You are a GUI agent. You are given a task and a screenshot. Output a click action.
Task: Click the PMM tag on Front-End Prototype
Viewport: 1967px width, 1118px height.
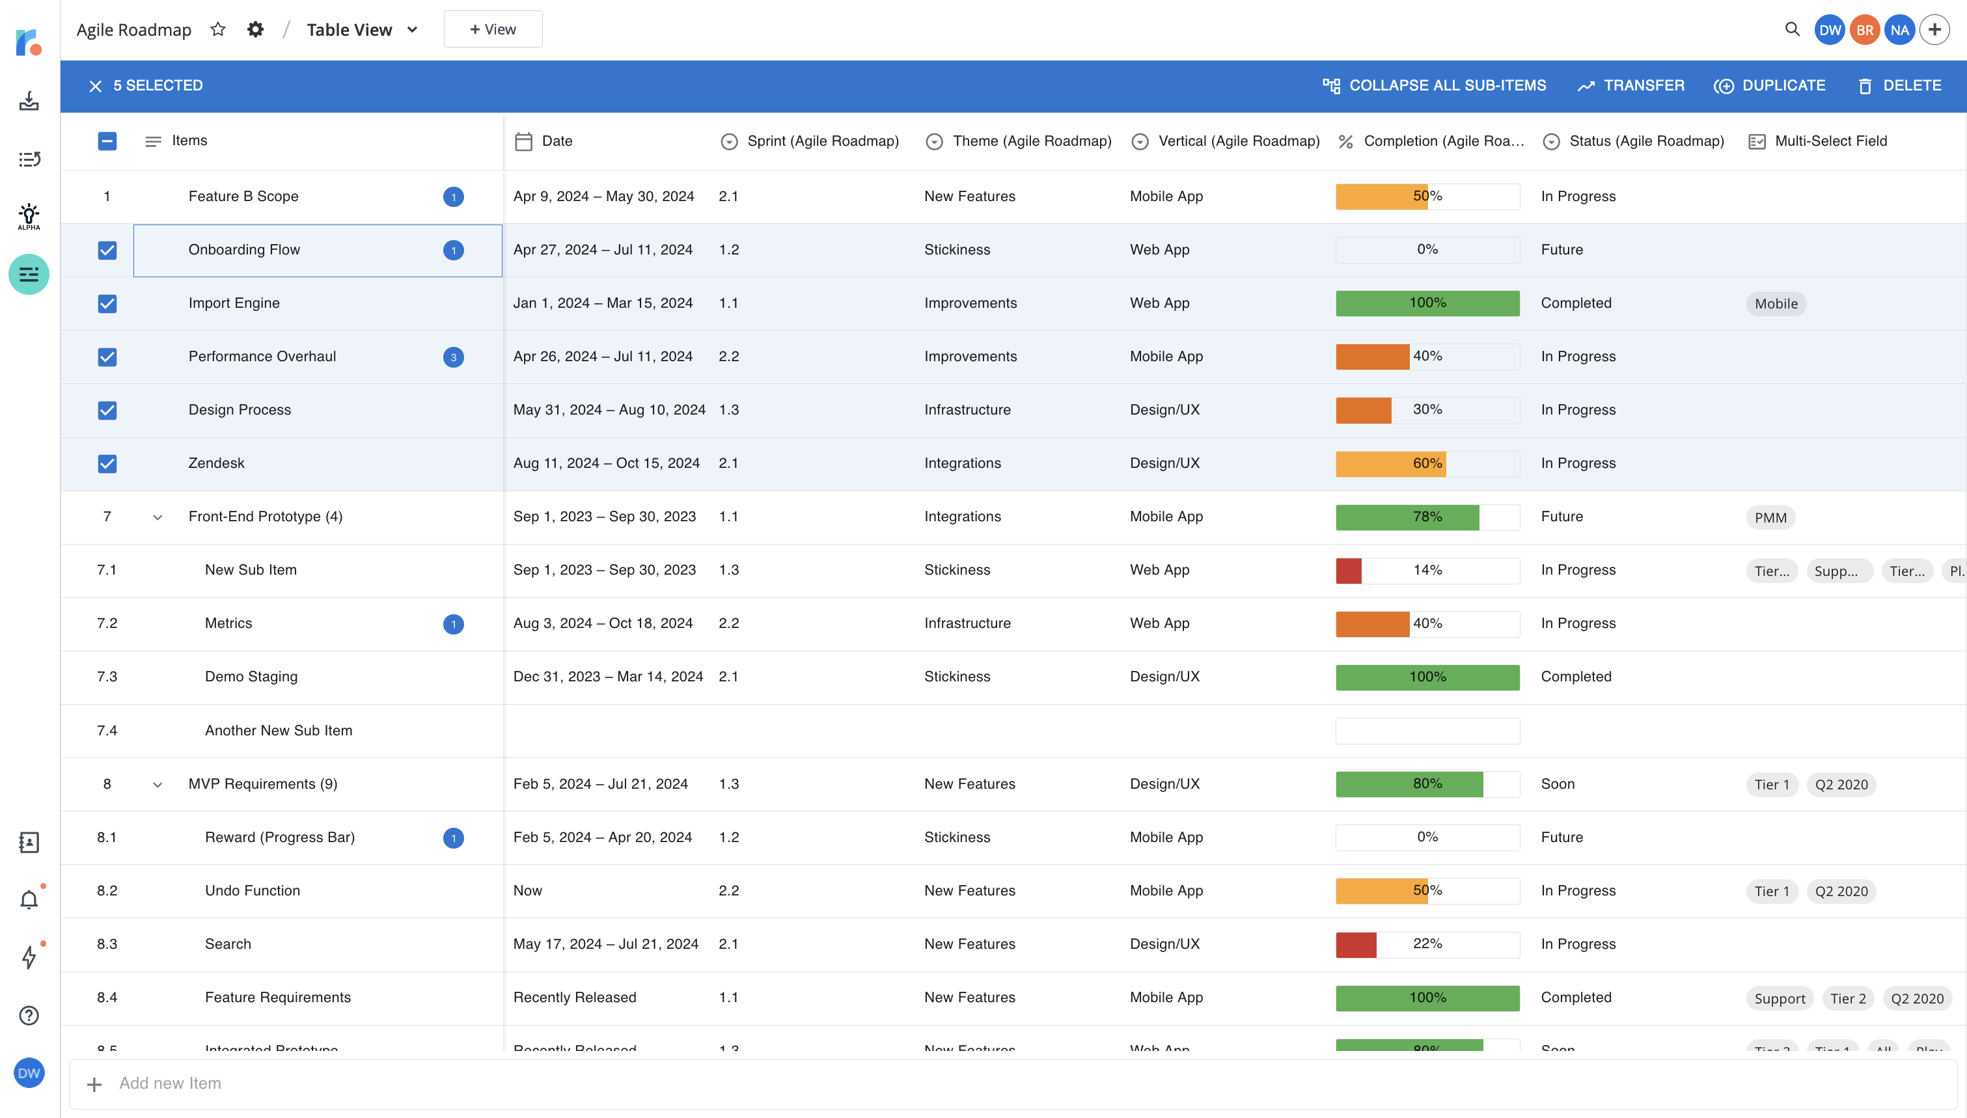tap(1770, 517)
